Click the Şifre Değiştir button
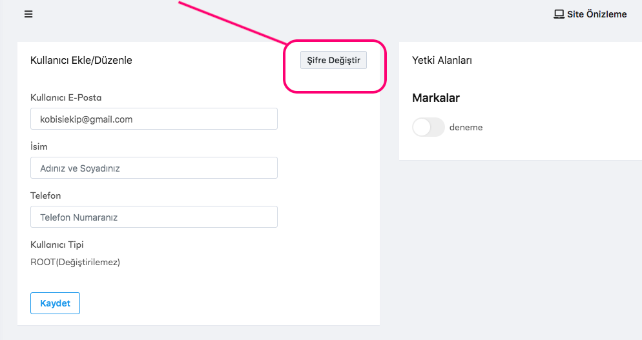Image resolution: width=642 pixels, height=340 pixels. (333, 60)
